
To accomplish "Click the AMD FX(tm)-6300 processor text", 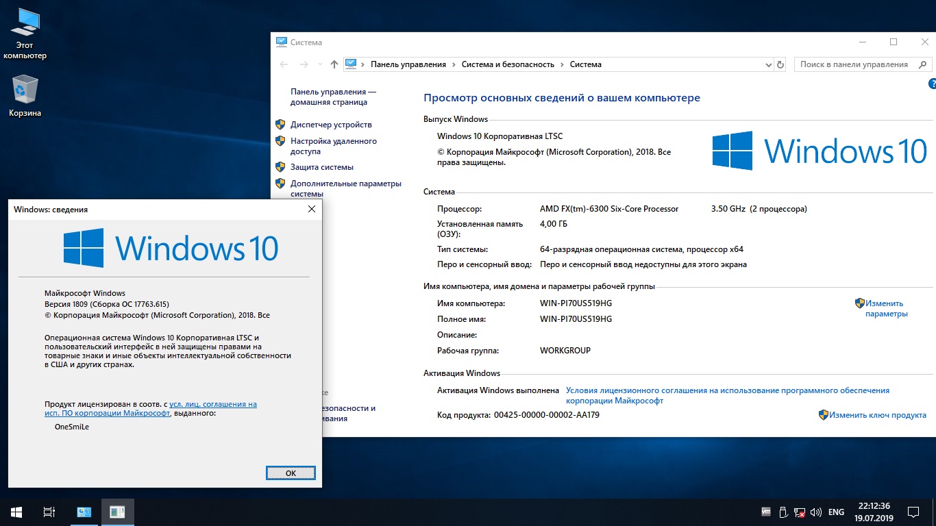I will (609, 209).
